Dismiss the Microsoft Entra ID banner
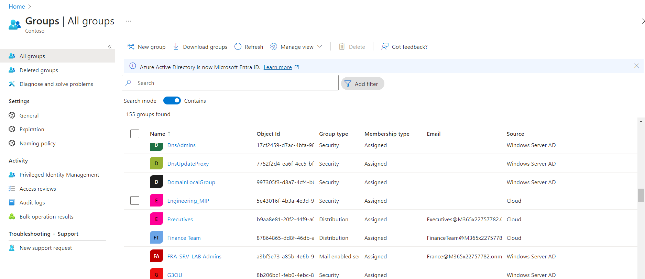This screenshot has height=279, width=645. pyautogui.click(x=636, y=66)
